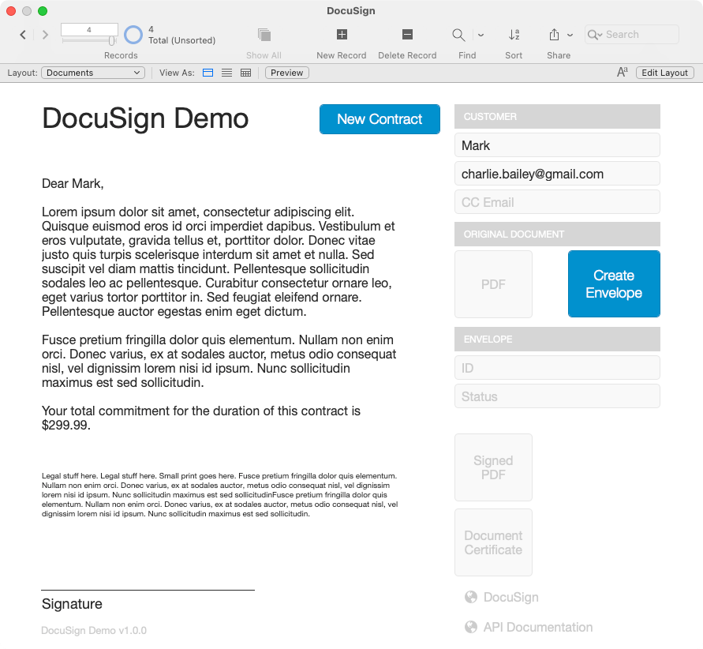Open the text formatting Aa control
The image size is (703, 649).
tap(620, 72)
